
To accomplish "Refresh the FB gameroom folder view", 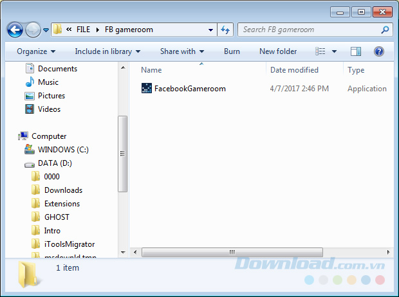I will tap(225, 30).
